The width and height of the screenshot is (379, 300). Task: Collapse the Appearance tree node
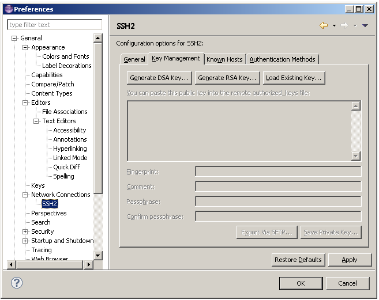click(x=25, y=48)
